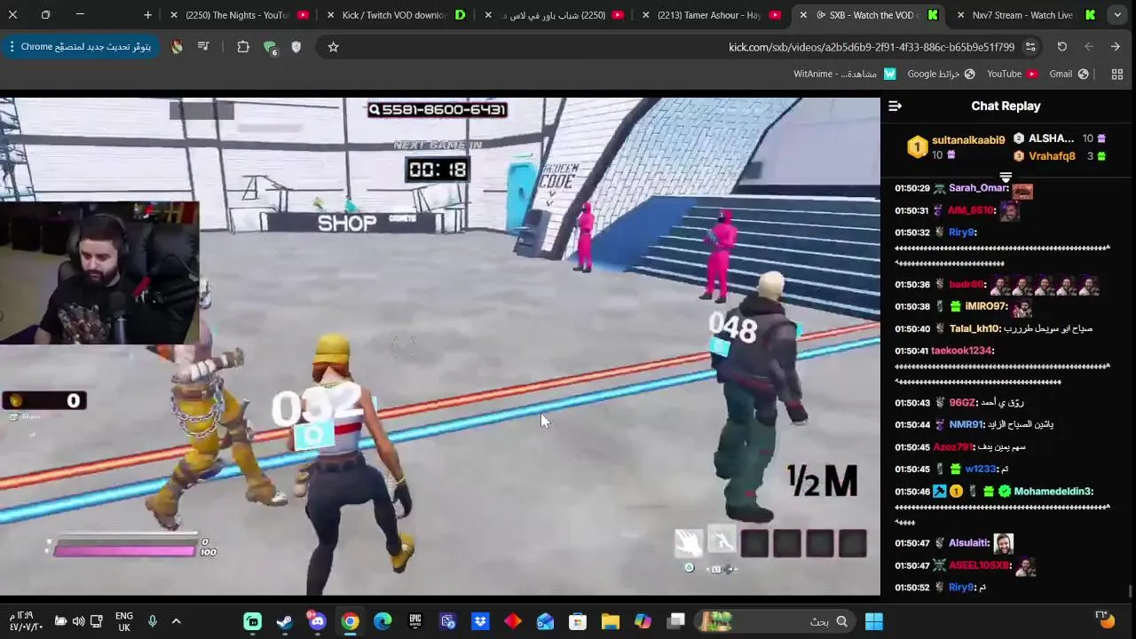The width and height of the screenshot is (1136, 639).
Task: Open Discord from the taskbar
Action: point(317,621)
